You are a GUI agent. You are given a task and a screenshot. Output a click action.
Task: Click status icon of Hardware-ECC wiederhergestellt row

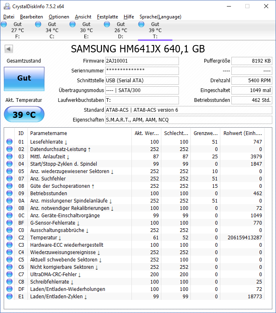[9, 245]
